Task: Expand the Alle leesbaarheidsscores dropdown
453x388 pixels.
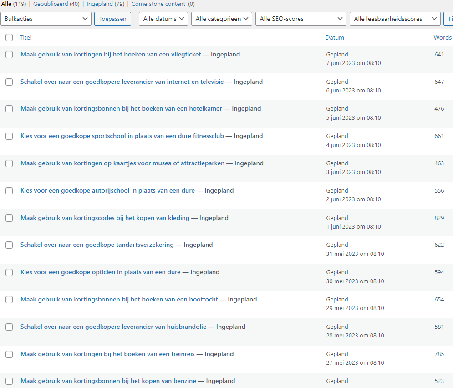Action: pyautogui.click(x=395, y=19)
